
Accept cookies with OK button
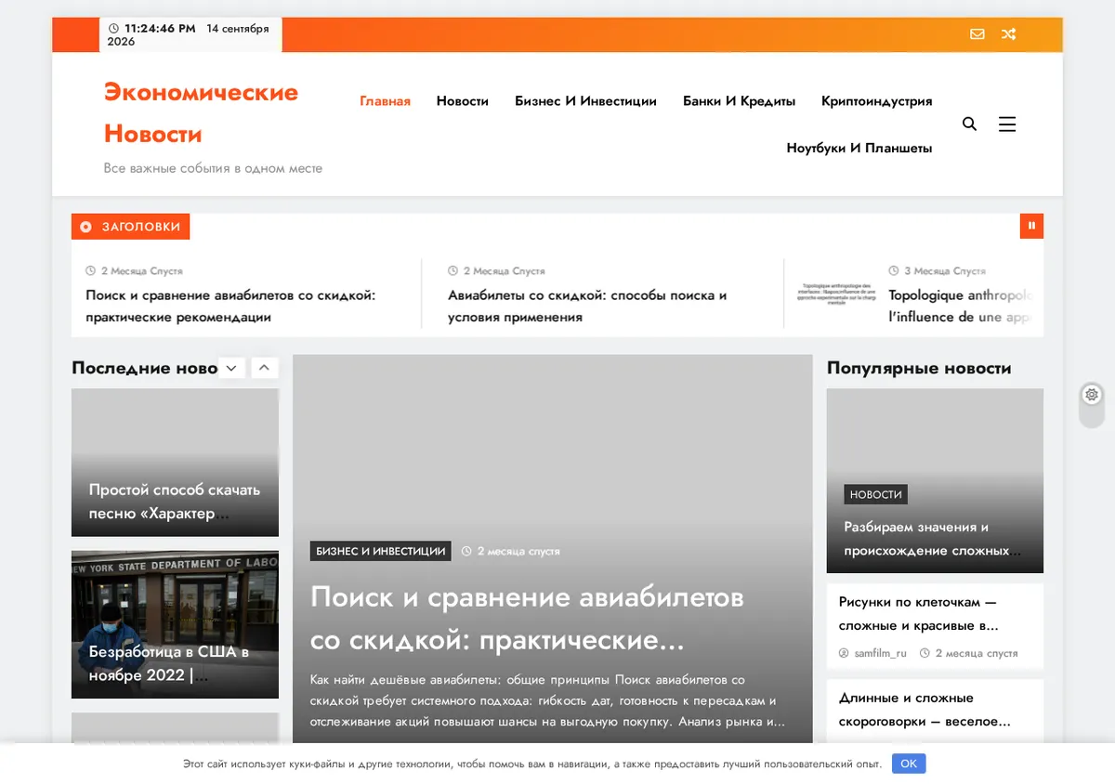click(909, 764)
